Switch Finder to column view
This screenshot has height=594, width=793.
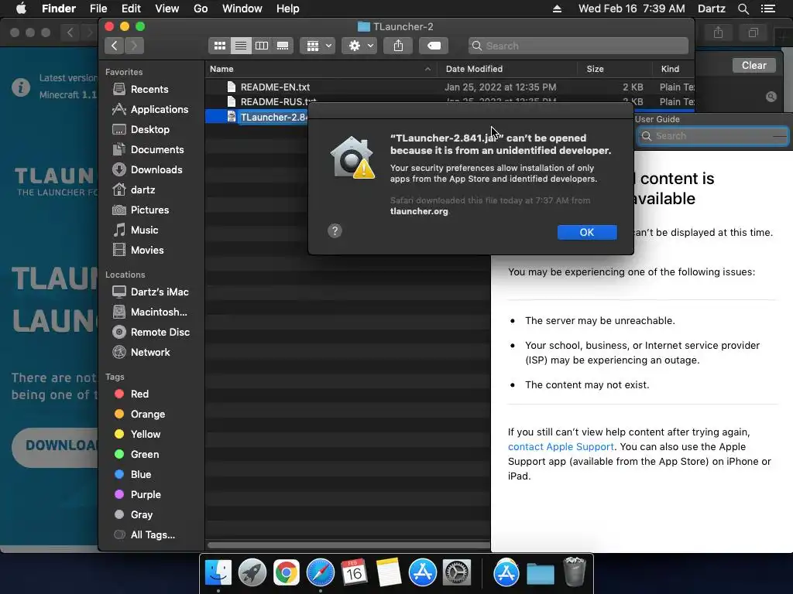click(262, 46)
